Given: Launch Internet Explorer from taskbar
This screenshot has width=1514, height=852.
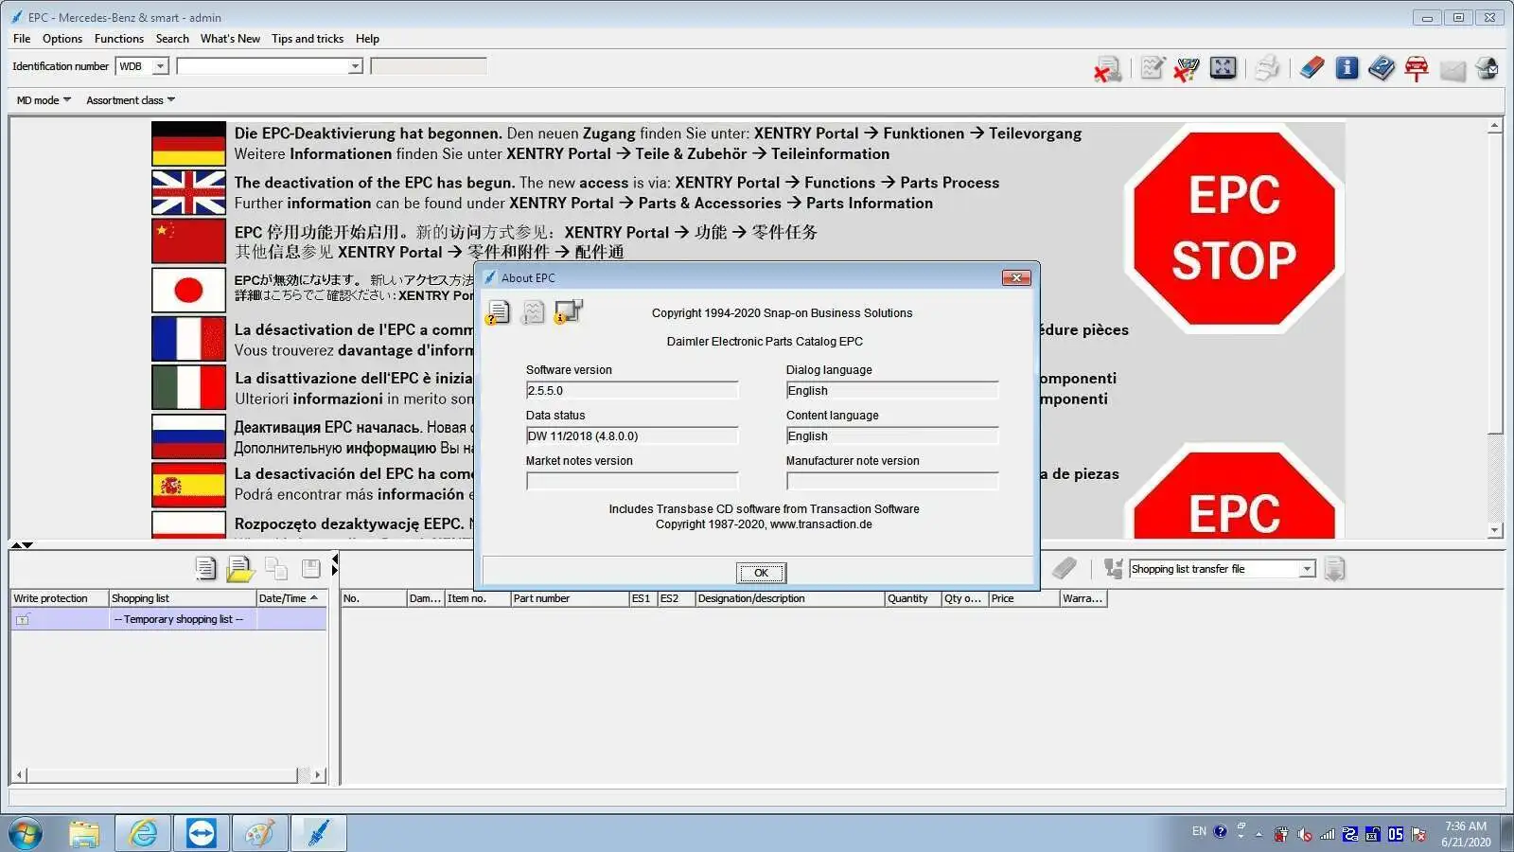Looking at the screenshot, I should pos(143,833).
